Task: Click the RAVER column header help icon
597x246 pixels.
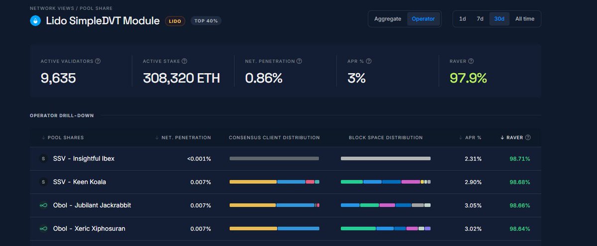Action: (528, 137)
